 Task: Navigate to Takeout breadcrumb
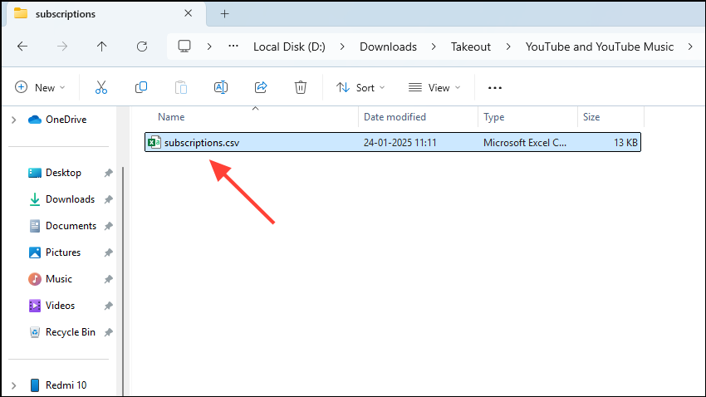pos(470,47)
